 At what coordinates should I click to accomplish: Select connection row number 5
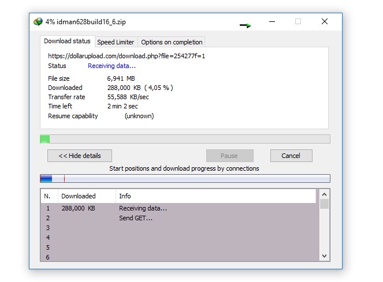[x=180, y=247]
